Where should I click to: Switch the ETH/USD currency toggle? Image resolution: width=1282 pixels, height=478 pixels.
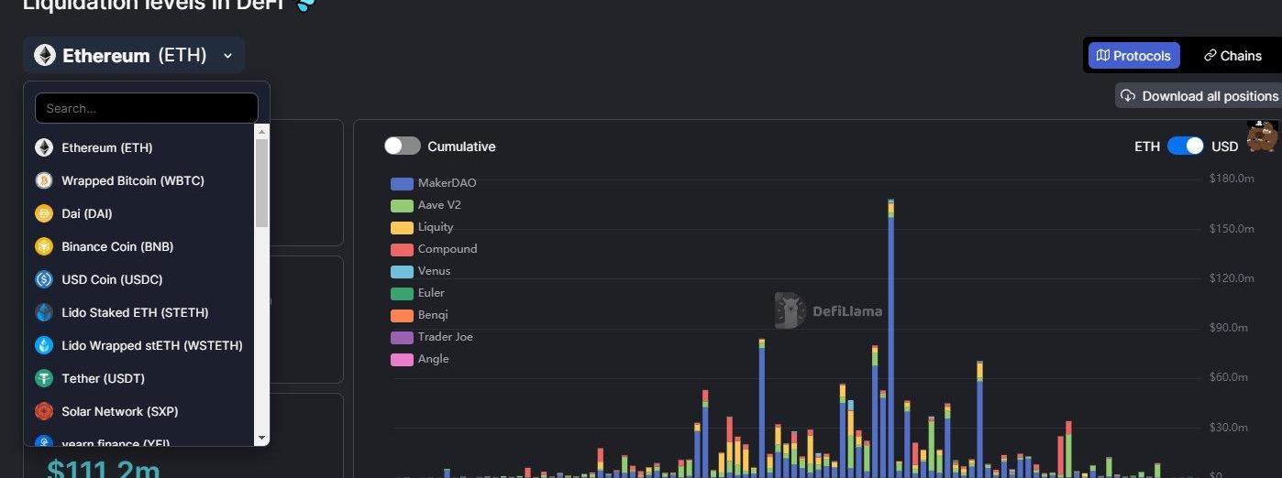pos(1185,147)
